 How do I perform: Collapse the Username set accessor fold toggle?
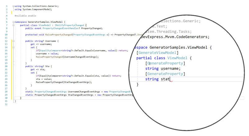point(13,48)
